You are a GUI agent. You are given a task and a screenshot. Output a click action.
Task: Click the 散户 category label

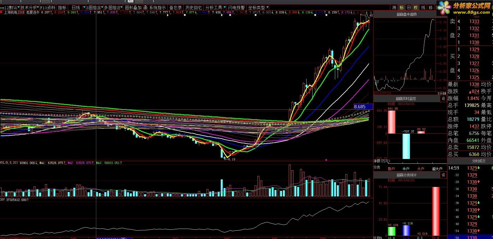click(x=391, y=169)
